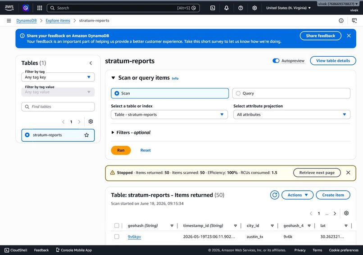Viewport: 363px width, 255px height.
Task: Open Select a table or index dropdown
Action: click(x=169, y=114)
